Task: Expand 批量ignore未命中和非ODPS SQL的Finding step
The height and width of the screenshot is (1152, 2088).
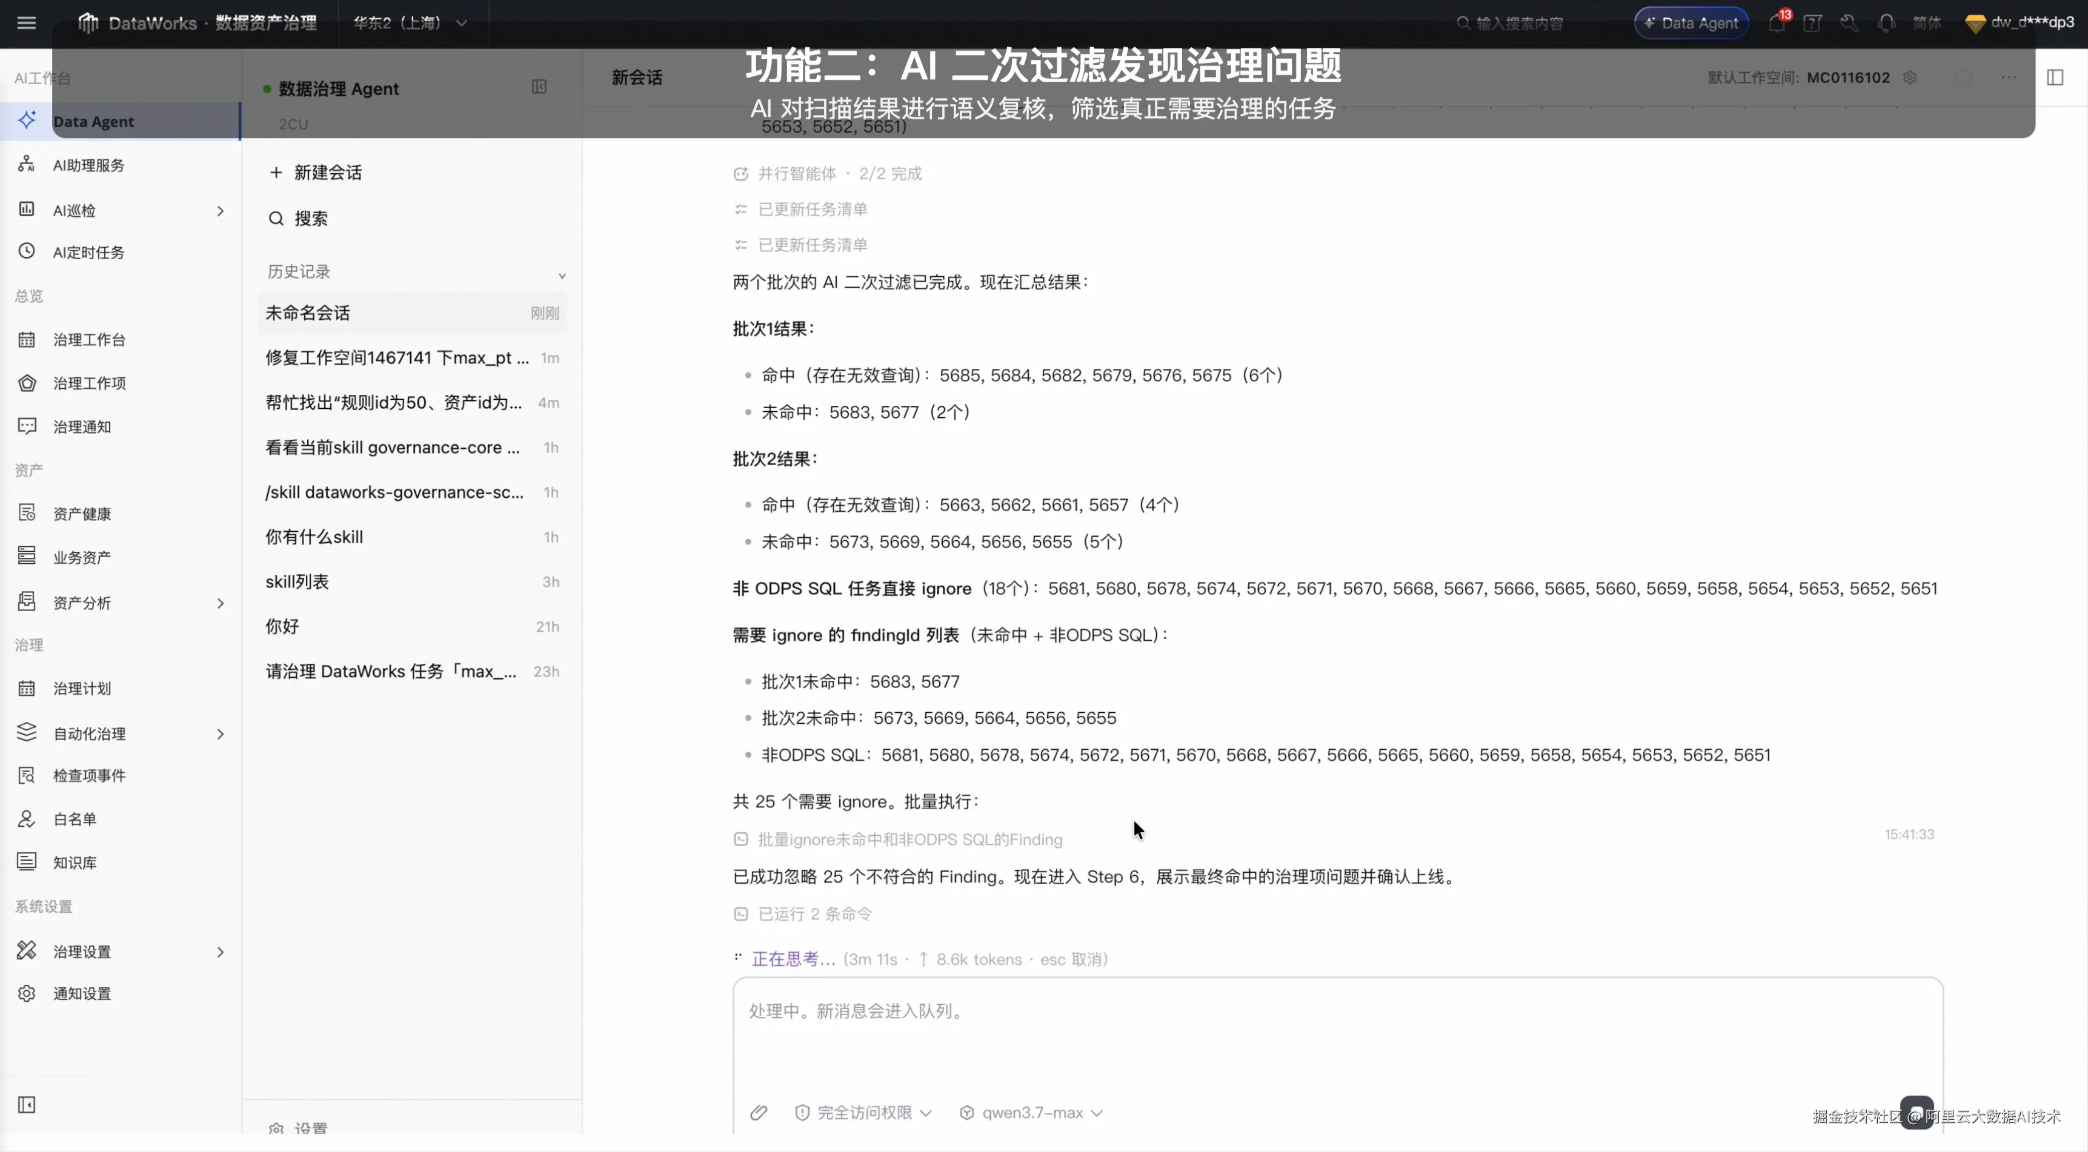Action: click(x=898, y=839)
